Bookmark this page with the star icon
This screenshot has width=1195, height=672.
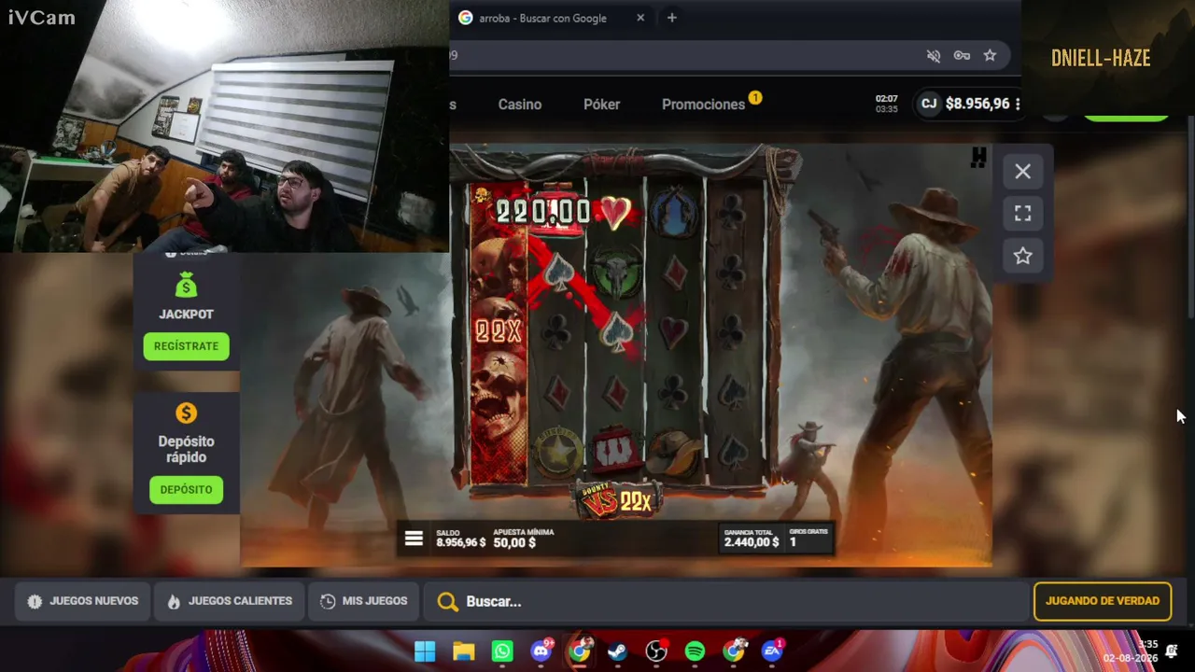pos(990,56)
